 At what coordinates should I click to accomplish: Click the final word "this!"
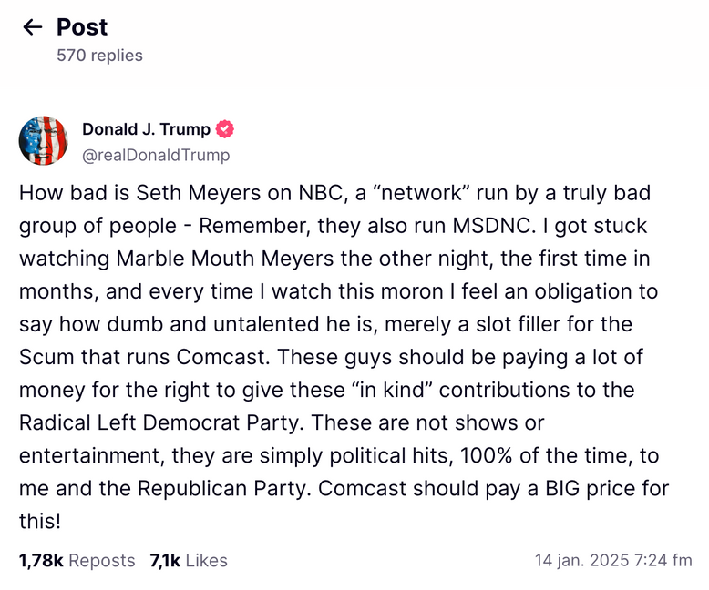(x=40, y=521)
